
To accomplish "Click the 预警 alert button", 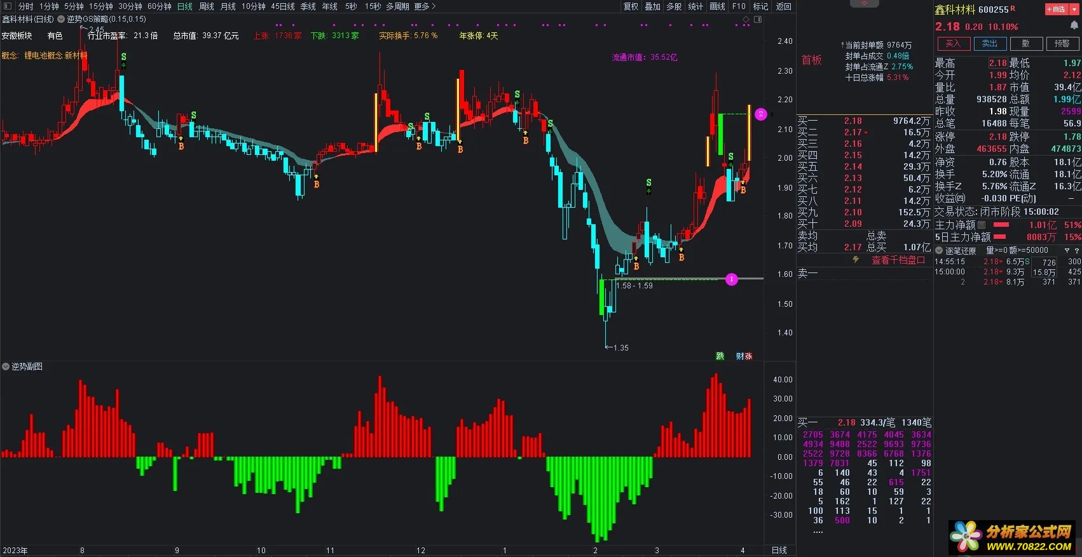I will (x=1062, y=44).
